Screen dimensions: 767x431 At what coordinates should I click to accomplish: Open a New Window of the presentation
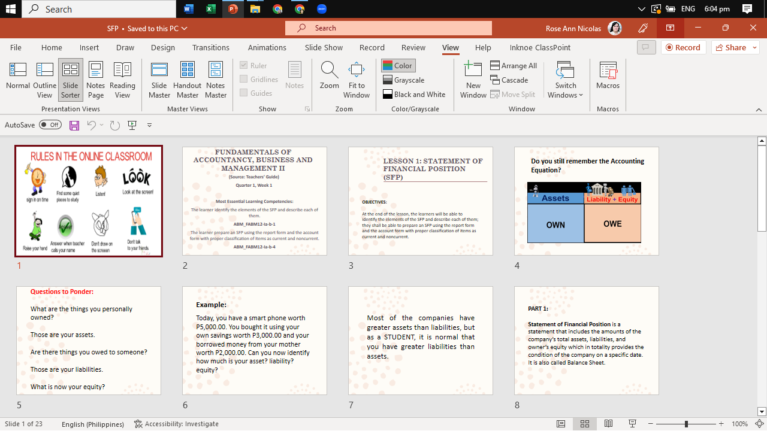pyautogui.click(x=473, y=79)
